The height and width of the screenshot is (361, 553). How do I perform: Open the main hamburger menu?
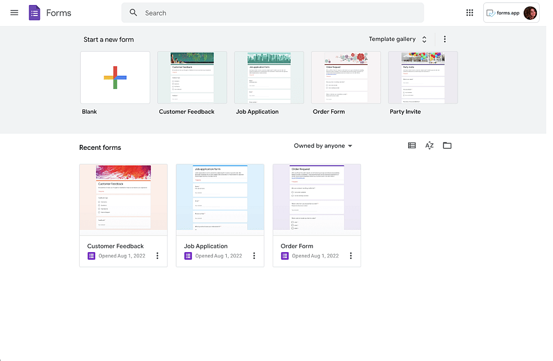[14, 13]
